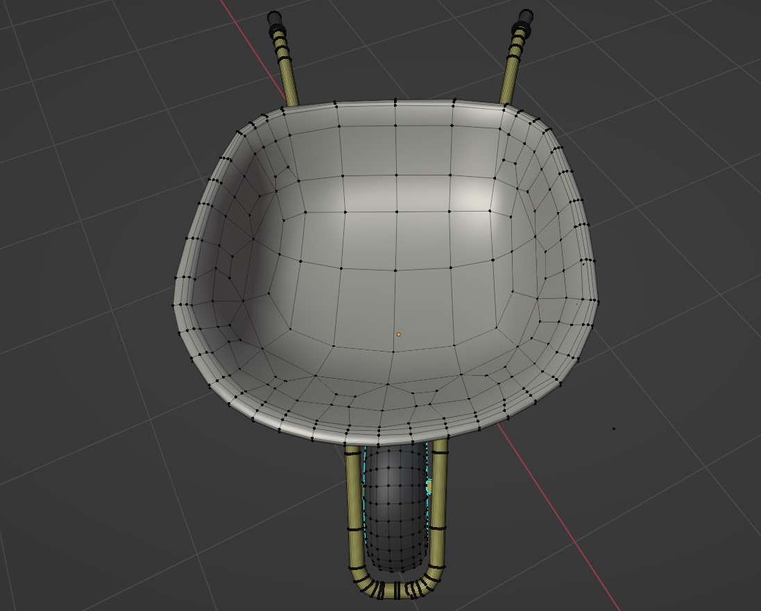Image resolution: width=761 pixels, height=611 pixels.
Task: Select the small yellow axle piece beside the wheel
Action: (x=429, y=486)
